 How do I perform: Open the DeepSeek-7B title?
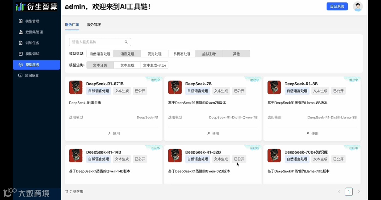(x=198, y=84)
